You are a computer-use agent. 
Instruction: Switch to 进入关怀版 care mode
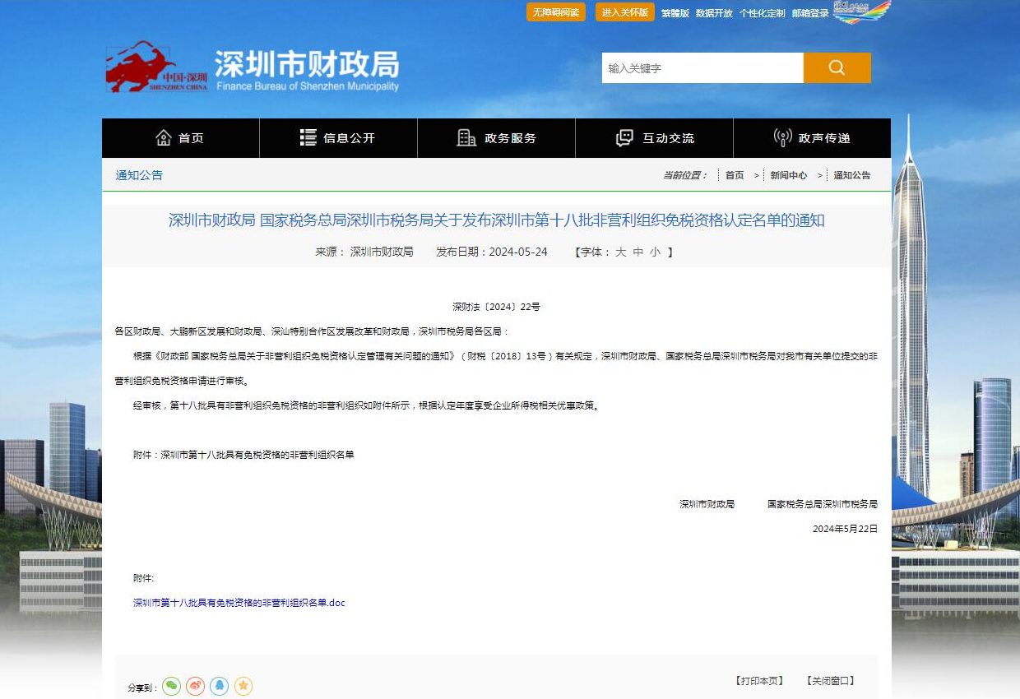coord(625,12)
